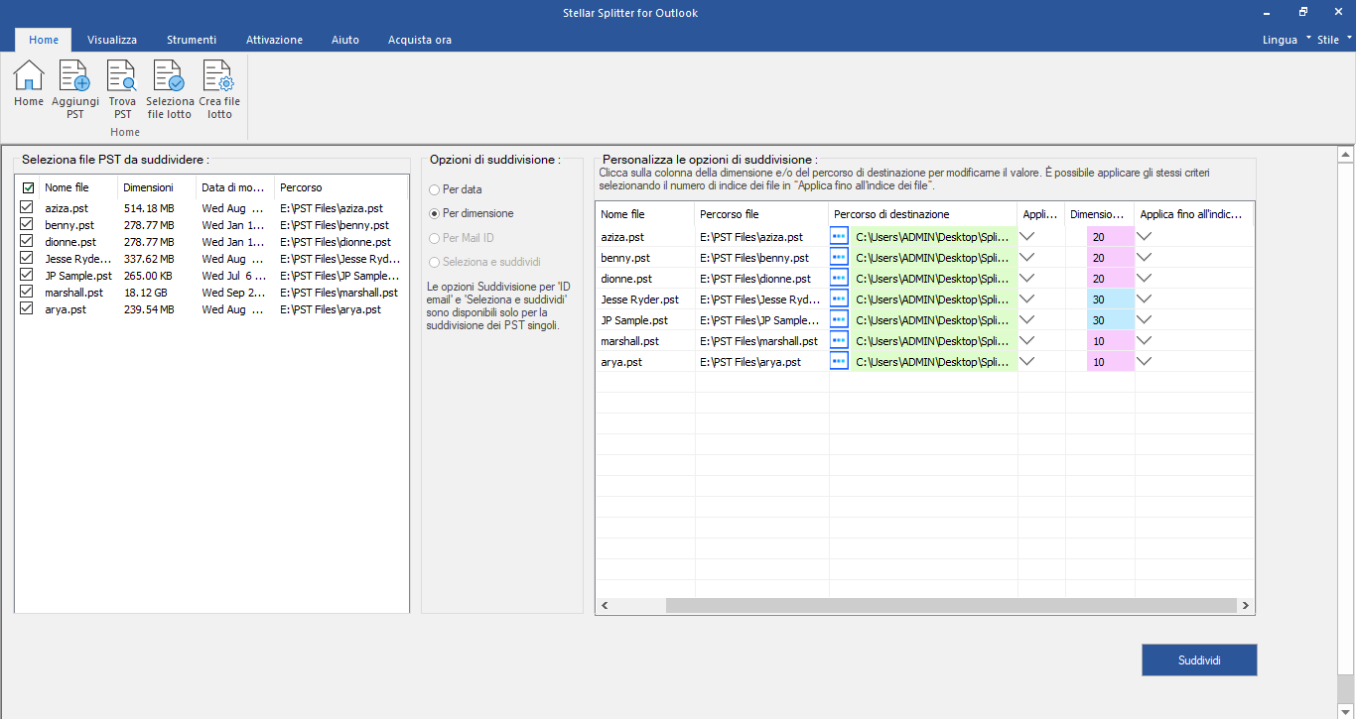Viewport: 1356px width, 719px height.
Task: Open the Lingua dropdown menu
Action: tap(1287, 40)
